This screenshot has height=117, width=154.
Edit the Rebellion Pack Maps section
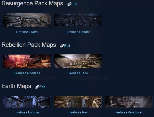pyautogui.click(x=67, y=46)
